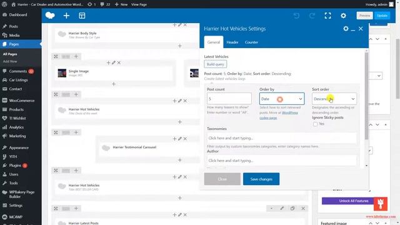
Task: Open the templates layout icon
Action: tap(82, 16)
